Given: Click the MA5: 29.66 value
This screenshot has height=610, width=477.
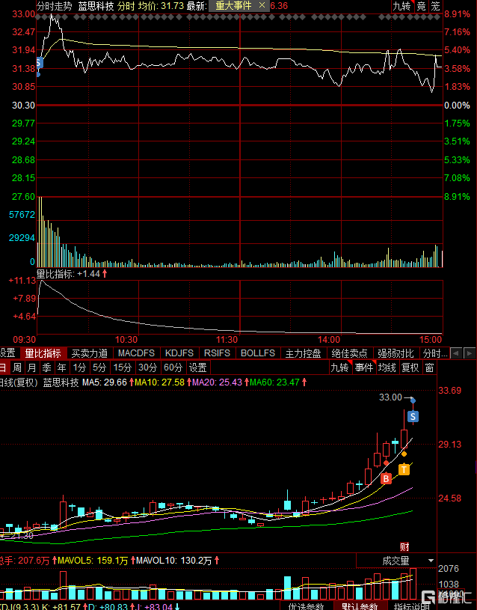Looking at the screenshot, I should pyautogui.click(x=105, y=382).
